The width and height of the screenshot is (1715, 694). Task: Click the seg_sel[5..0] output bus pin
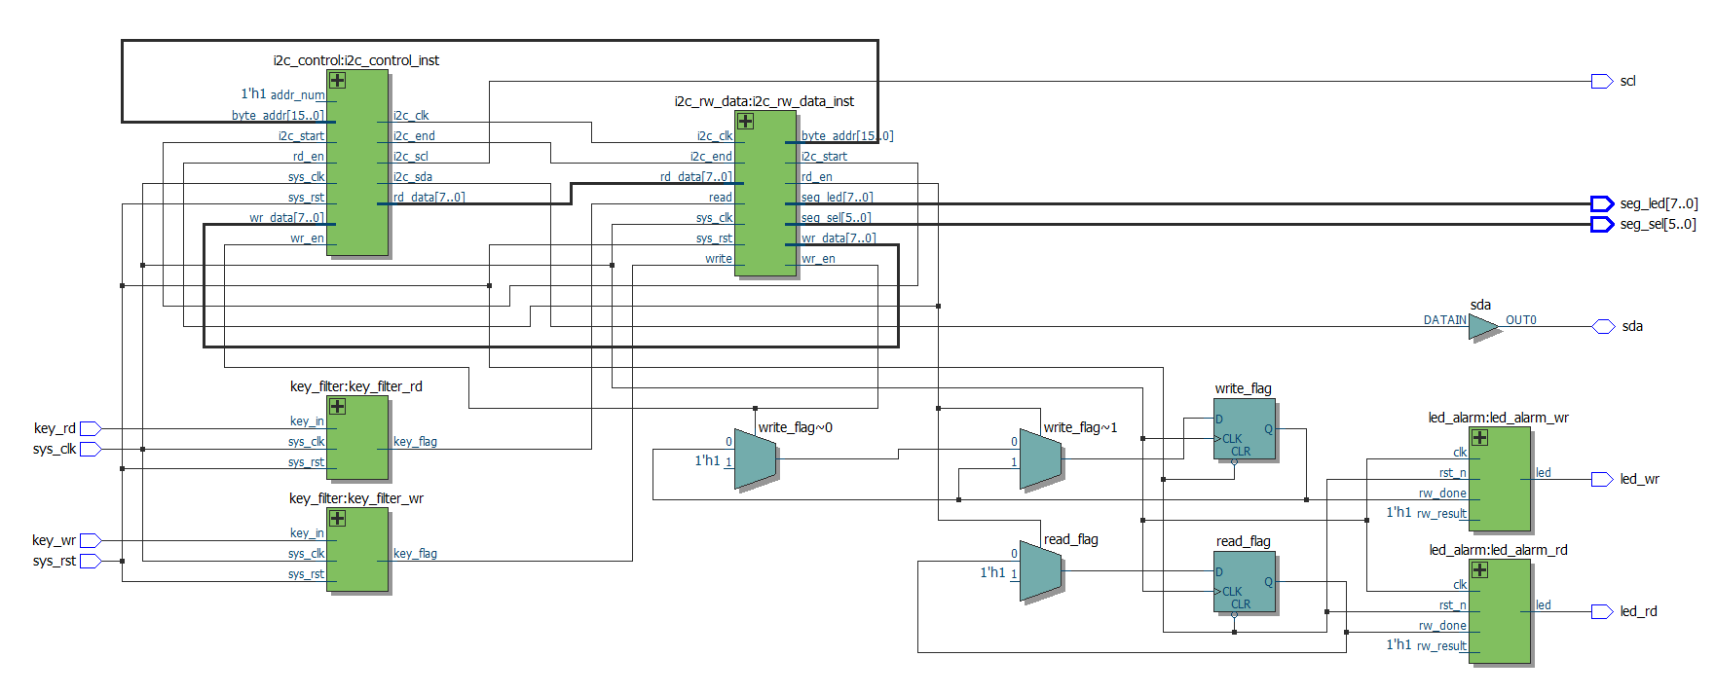pos(1601,224)
